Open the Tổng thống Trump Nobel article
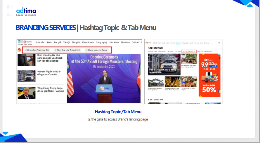This screenshot has height=143, width=260. click(x=51, y=90)
